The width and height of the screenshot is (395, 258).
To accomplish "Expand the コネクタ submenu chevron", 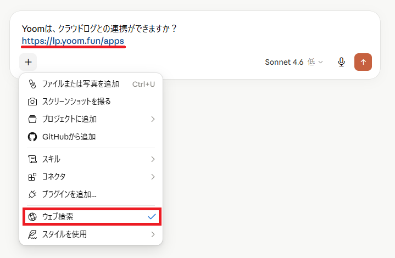I will tap(153, 177).
